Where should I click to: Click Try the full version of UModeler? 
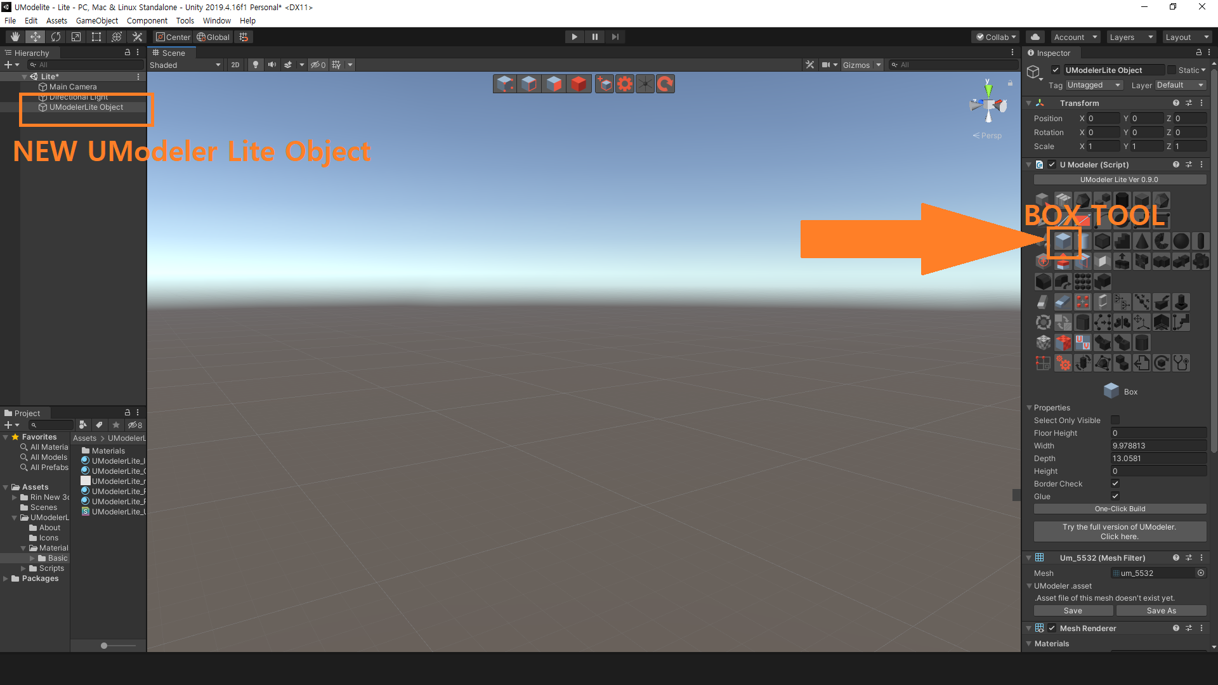click(x=1120, y=532)
